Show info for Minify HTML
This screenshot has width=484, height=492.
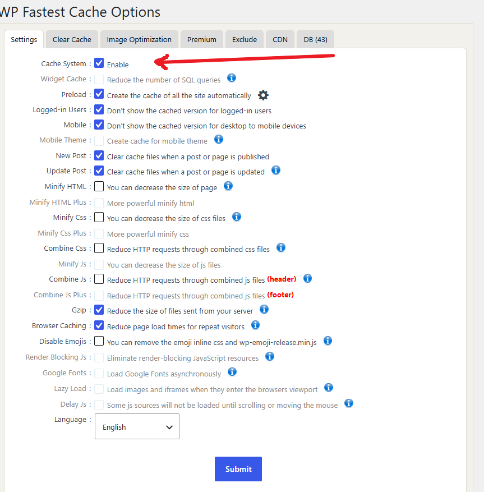click(x=228, y=186)
